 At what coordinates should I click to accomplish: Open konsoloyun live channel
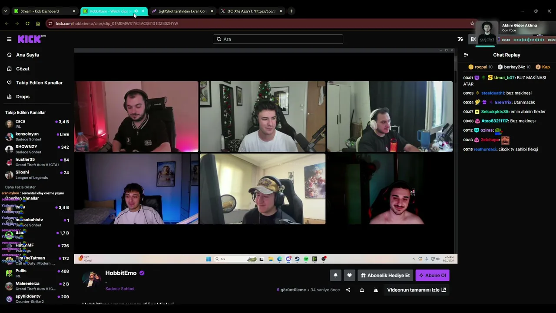pos(37,137)
